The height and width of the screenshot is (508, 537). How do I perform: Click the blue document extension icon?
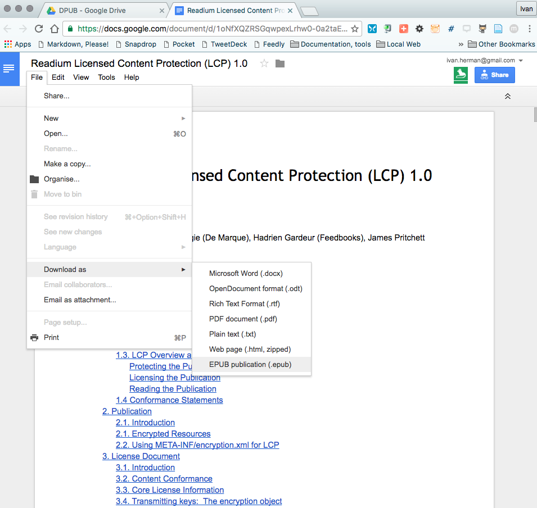coord(498,29)
